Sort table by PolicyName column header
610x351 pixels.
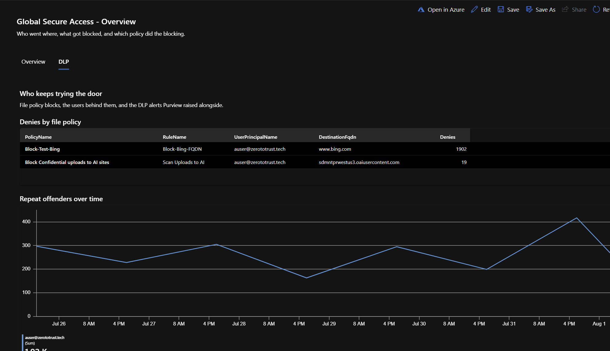tap(38, 137)
